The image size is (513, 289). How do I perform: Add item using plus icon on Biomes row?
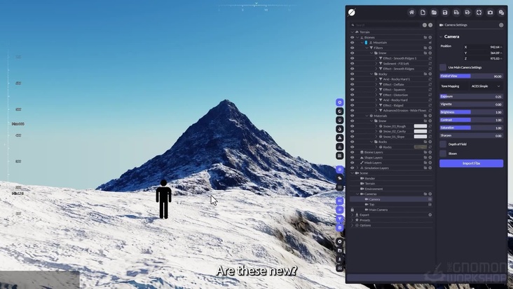click(x=430, y=37)
